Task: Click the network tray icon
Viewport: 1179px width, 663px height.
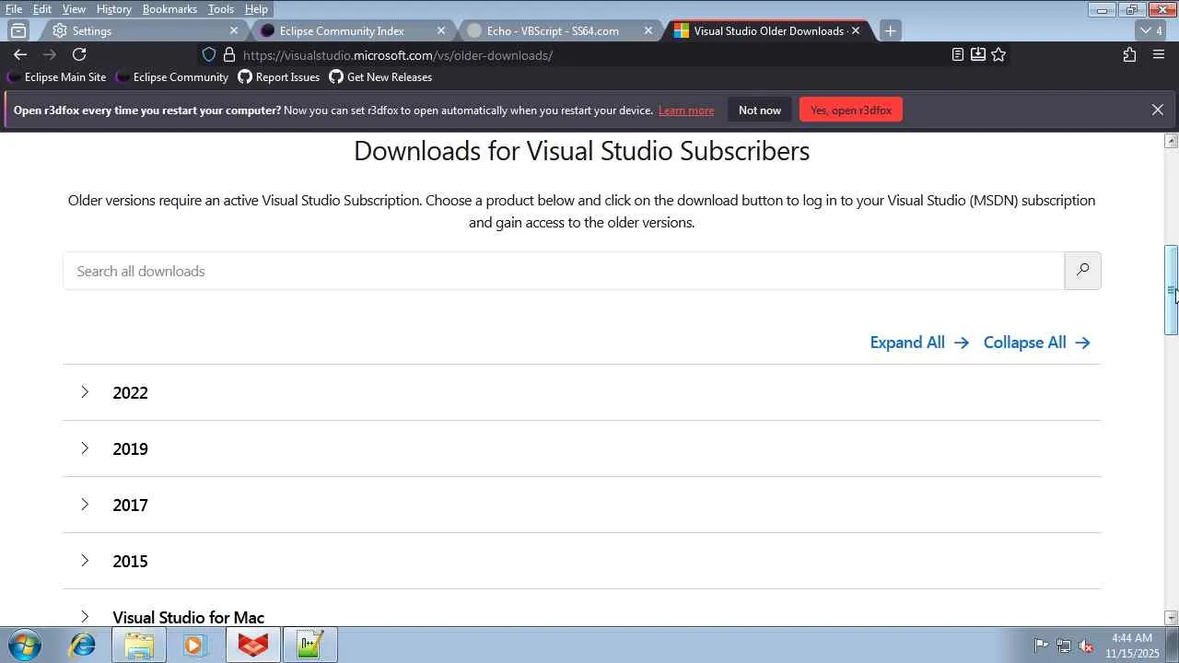Action: (1063, 646)
